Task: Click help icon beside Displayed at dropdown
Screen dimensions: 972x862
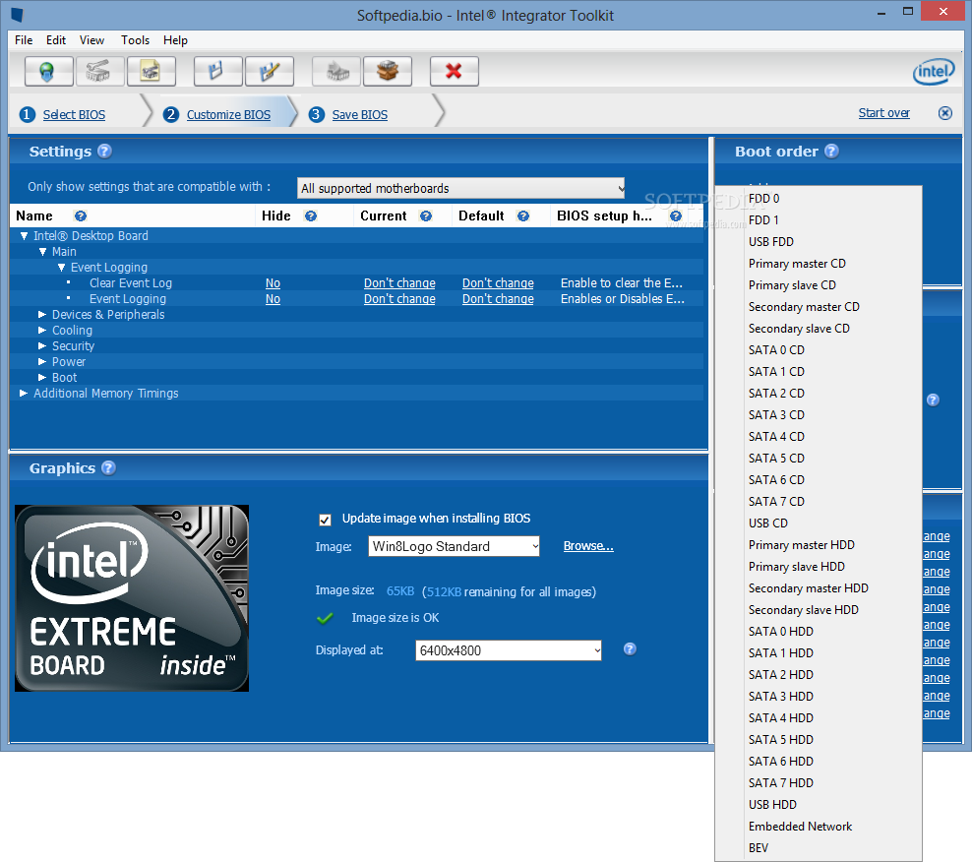Action: (630, 649)
